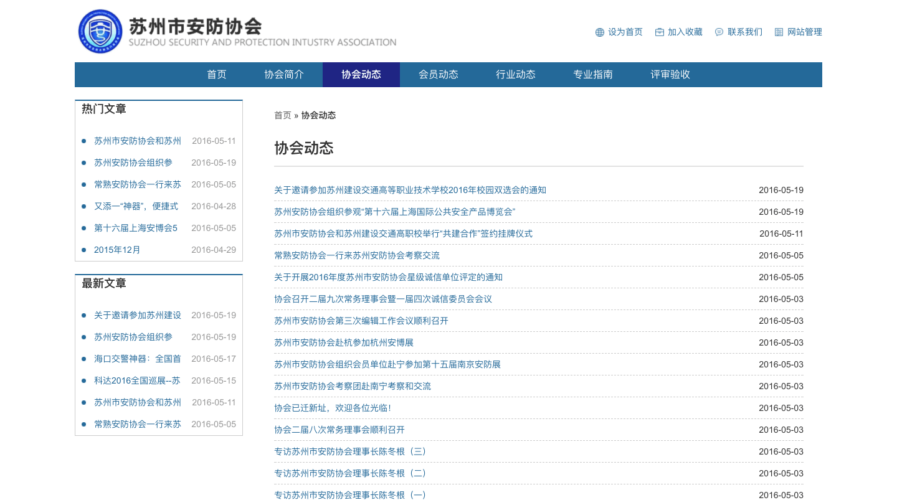
Task: Open the 首页 navigation tab
Action: tap(217, 75)
